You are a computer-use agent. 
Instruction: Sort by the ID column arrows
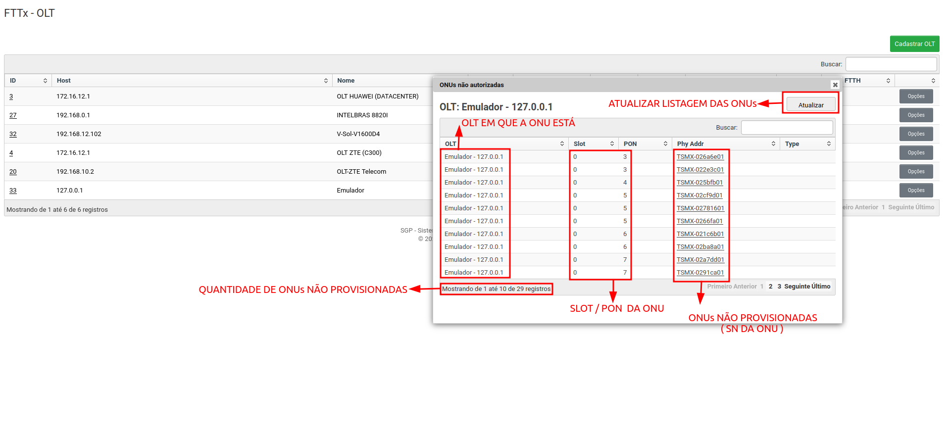[x=45, y=81]
